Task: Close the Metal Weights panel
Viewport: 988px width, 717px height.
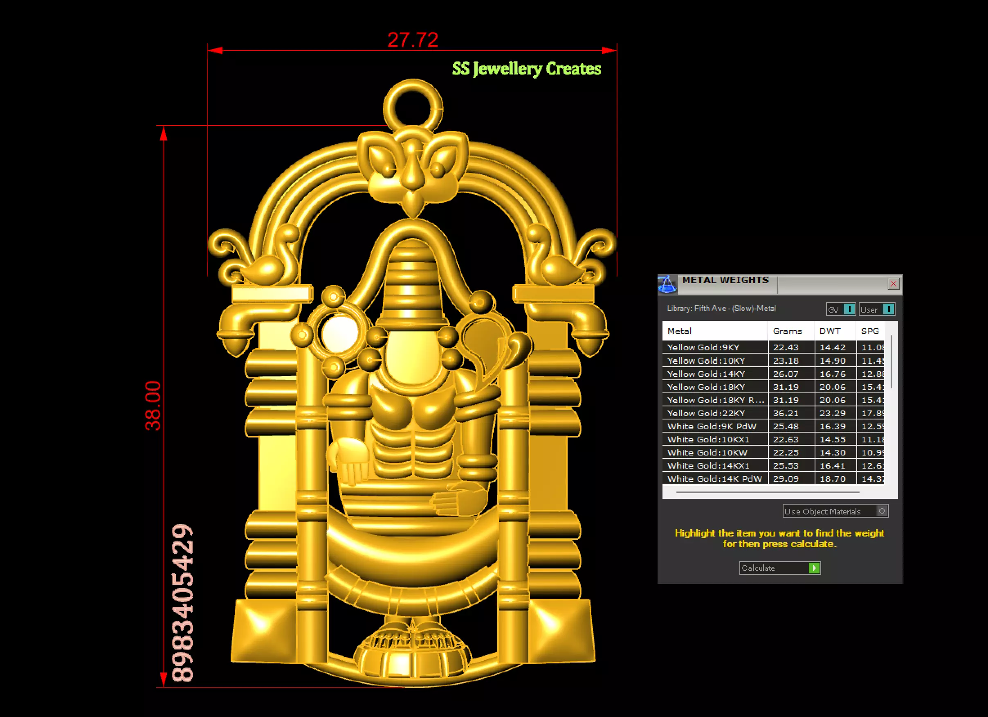Action: [x=893, y=284]
